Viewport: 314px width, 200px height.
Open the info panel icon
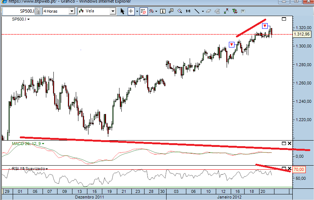163,11
